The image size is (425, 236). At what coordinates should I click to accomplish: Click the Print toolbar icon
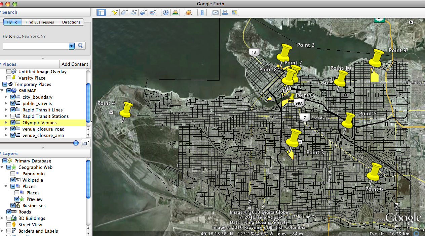pyautogui.click(x=225, y=12)
